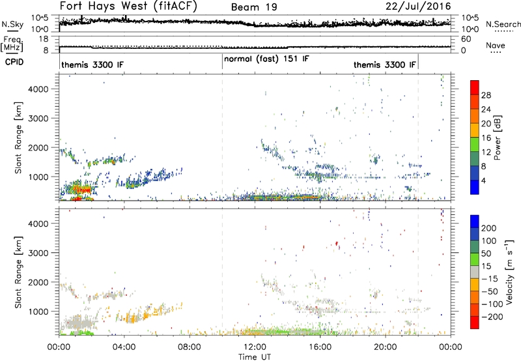Pick the bright blue bottom Power colorbar segment

pyautogui.click(x=475, y=187)
